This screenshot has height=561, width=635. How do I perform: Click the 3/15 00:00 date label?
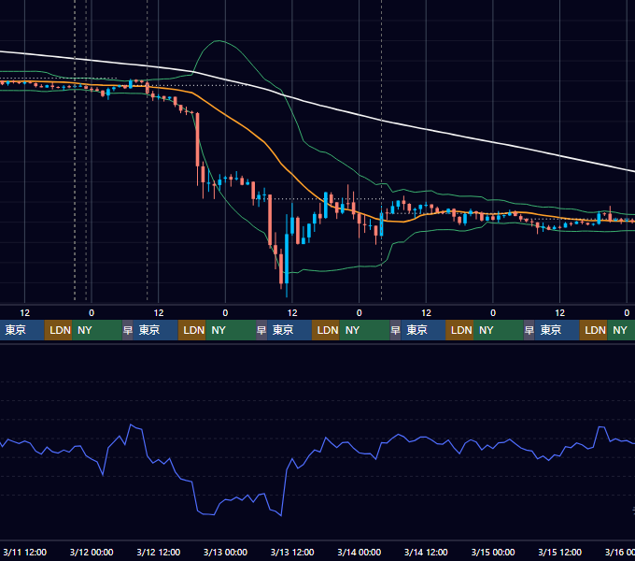click(x=493, y=552)
